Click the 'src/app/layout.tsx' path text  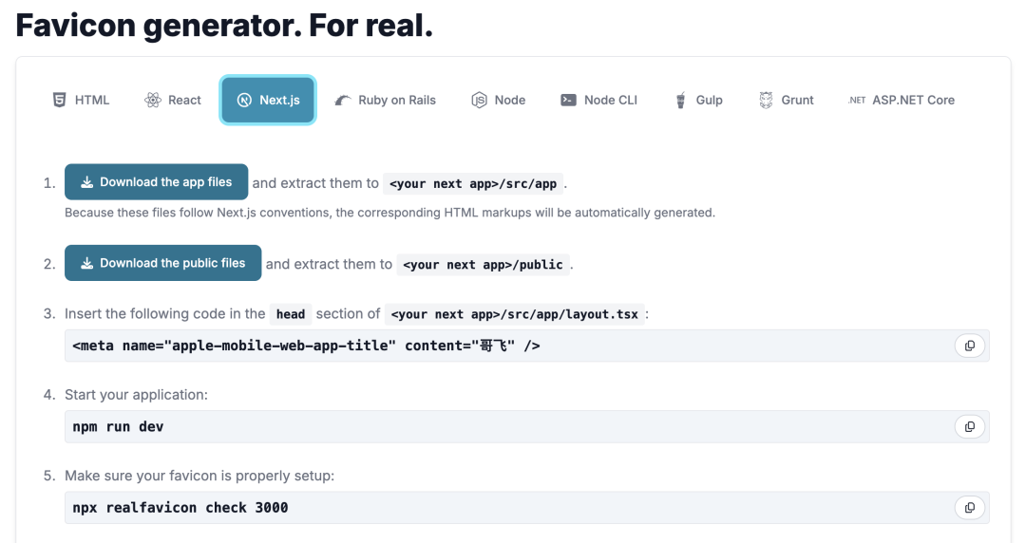coord(514,314)
